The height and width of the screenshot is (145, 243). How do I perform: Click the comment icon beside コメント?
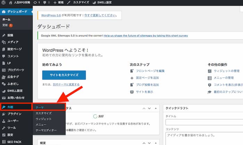pos(4,56)
